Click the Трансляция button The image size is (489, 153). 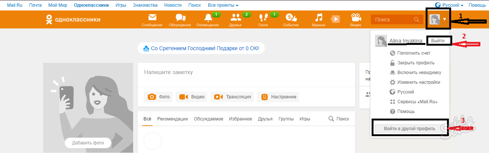pyautogui.click(x=232, y=97)
